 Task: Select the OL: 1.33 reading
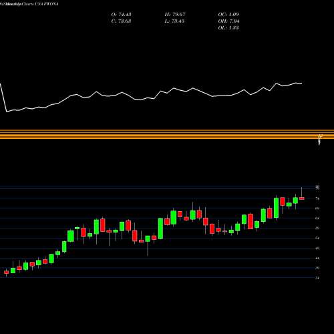(228, 28)
